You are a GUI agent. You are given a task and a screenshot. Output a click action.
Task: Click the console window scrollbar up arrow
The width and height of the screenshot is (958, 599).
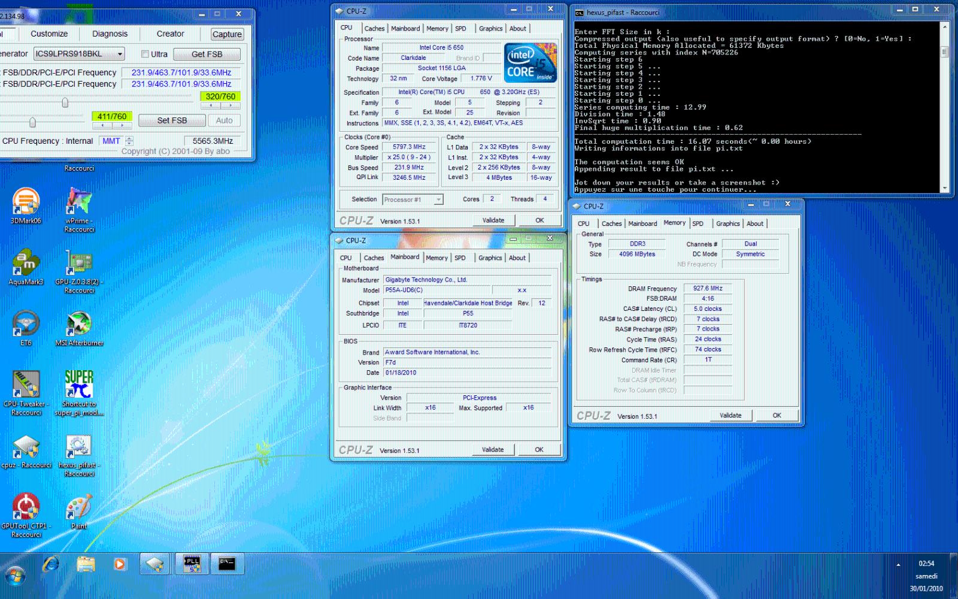point(945,26)
